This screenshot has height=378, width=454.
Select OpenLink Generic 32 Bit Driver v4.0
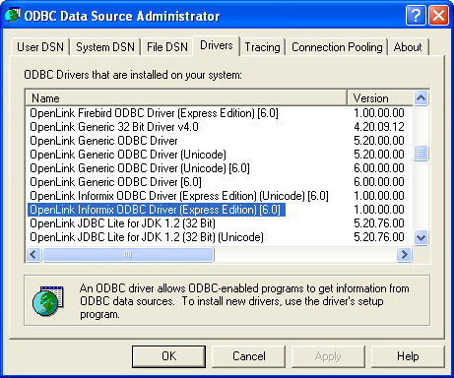click(x=114, y=127)
